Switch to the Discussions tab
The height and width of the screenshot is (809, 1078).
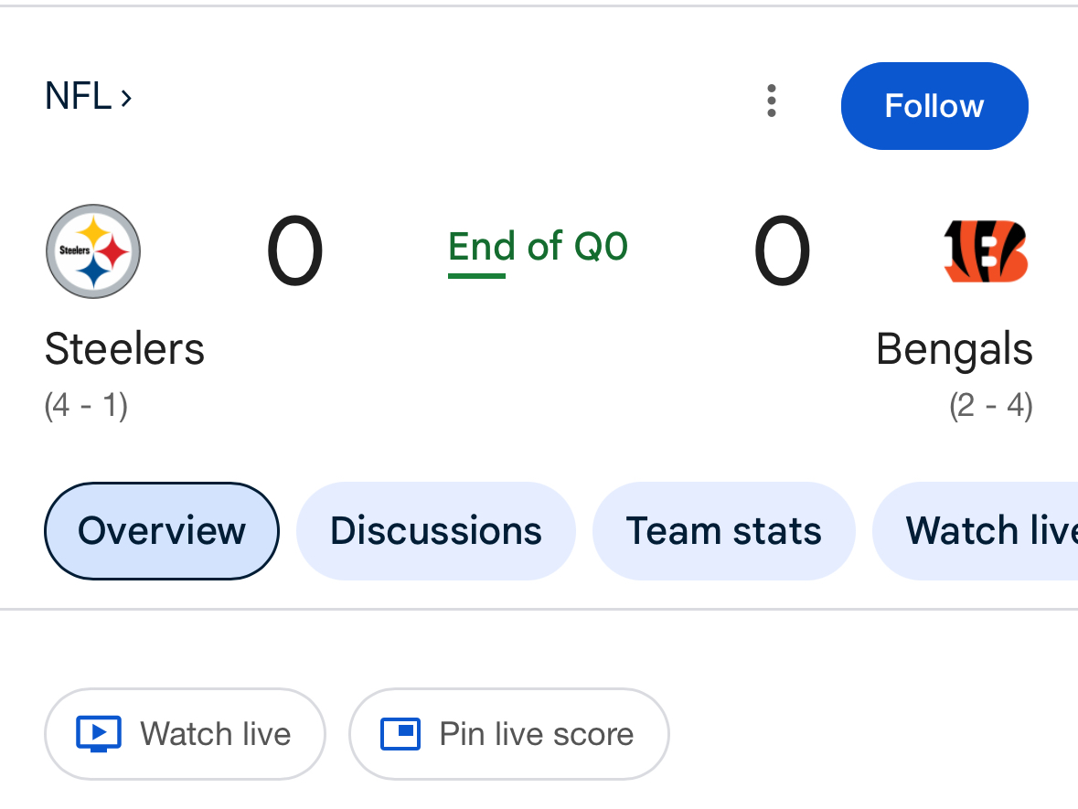[x=436, y=531]
